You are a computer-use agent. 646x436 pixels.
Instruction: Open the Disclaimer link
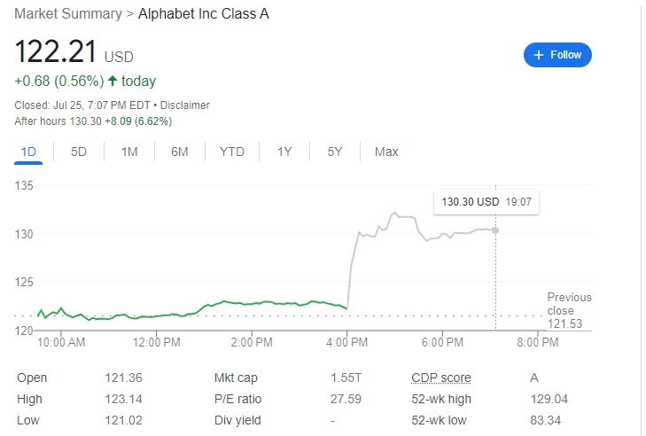coord(184,105)
